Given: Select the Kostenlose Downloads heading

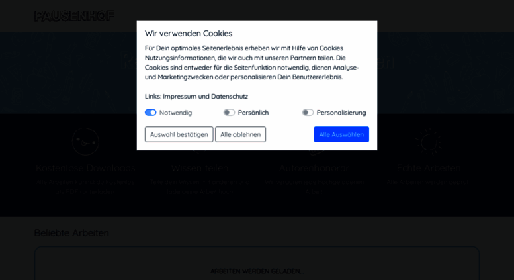Looking at the screenshot, I should (85, 168).
